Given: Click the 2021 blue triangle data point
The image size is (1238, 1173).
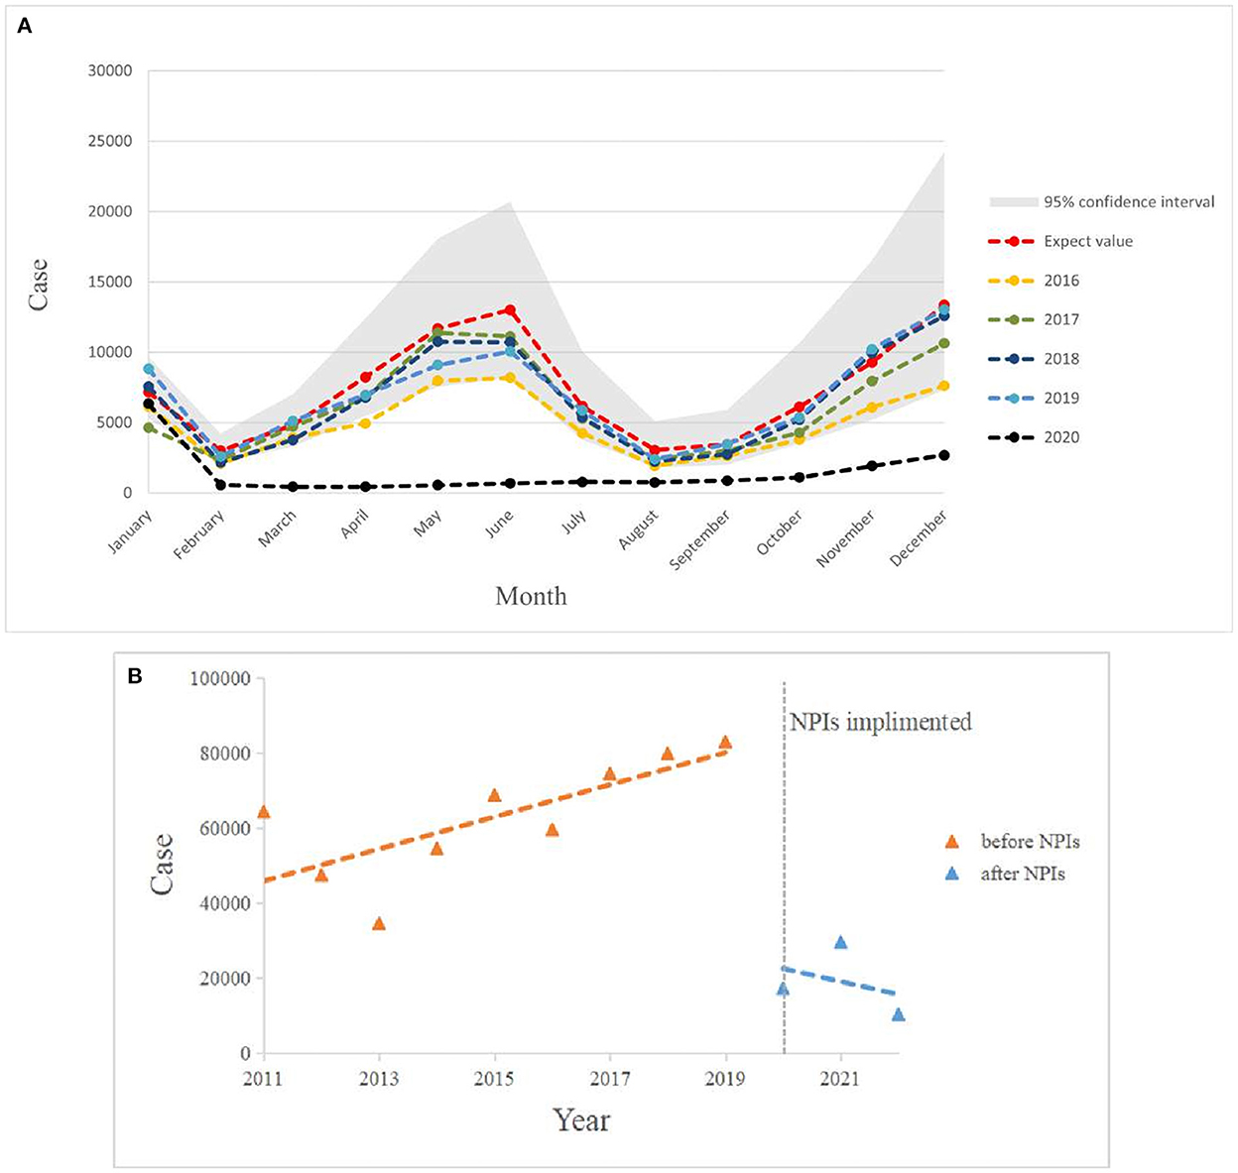Looking at the screenshot, I should pyautogui.click(x=840, y=942).
